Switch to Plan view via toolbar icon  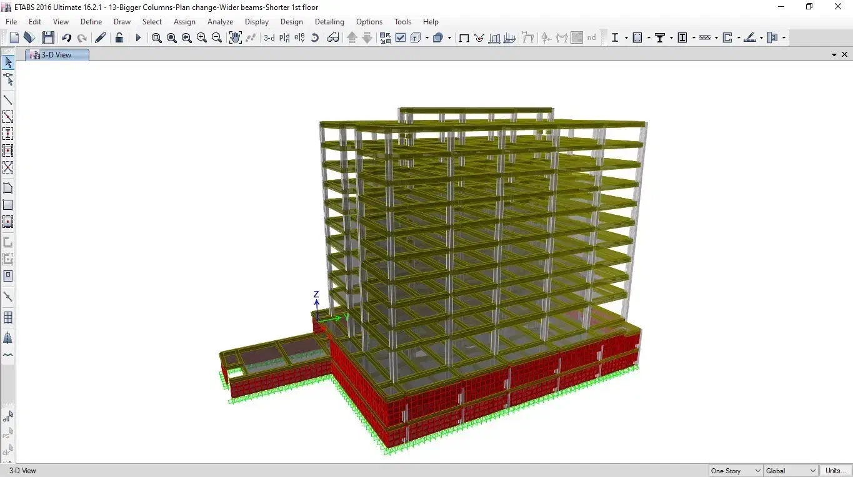(x=284, y=38)
